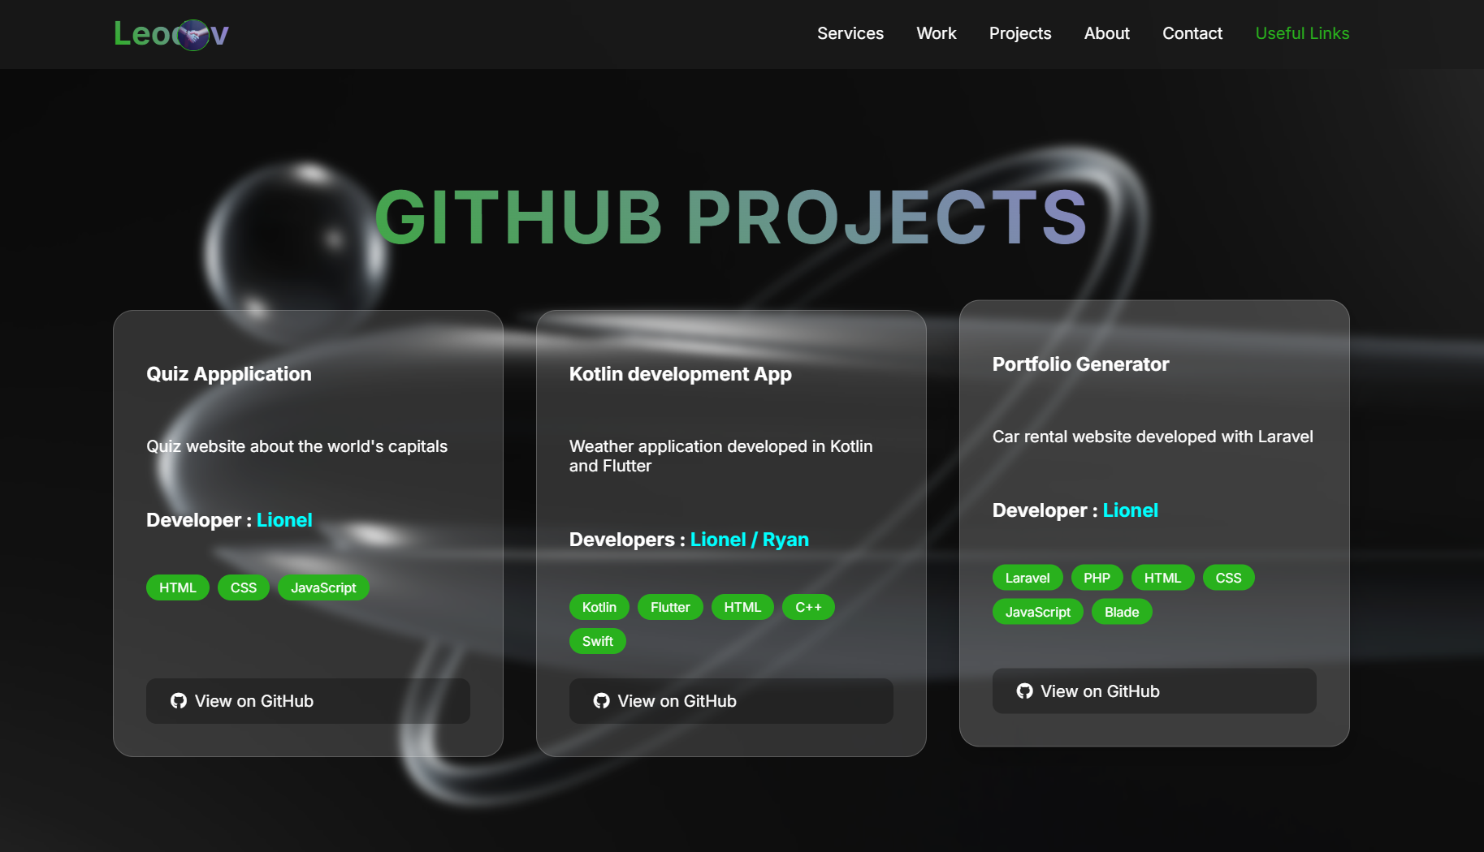Click 'Weather application developed in Kotlin and Flutter'

pos(721,456)
